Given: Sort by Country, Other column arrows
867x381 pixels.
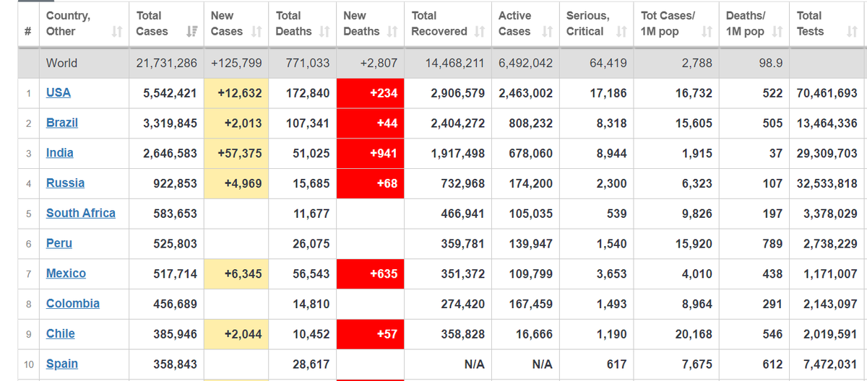Looking at the screenshot, I should (x=117, y=32).
